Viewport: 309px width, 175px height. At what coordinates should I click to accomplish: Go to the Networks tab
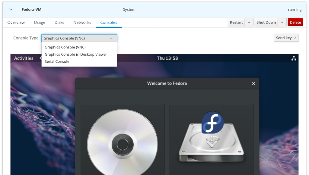click(x=82, y=22)
